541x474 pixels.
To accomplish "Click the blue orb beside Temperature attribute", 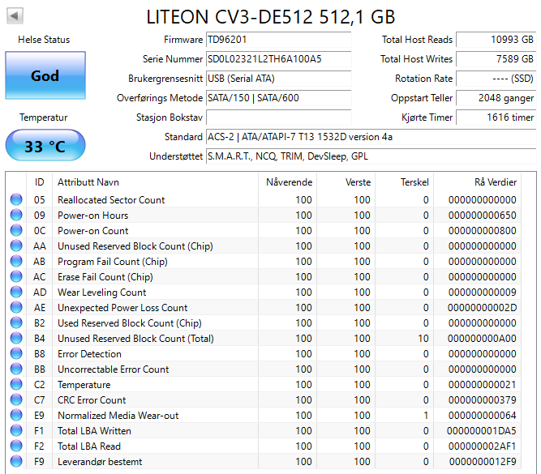I will click(16, 385).
